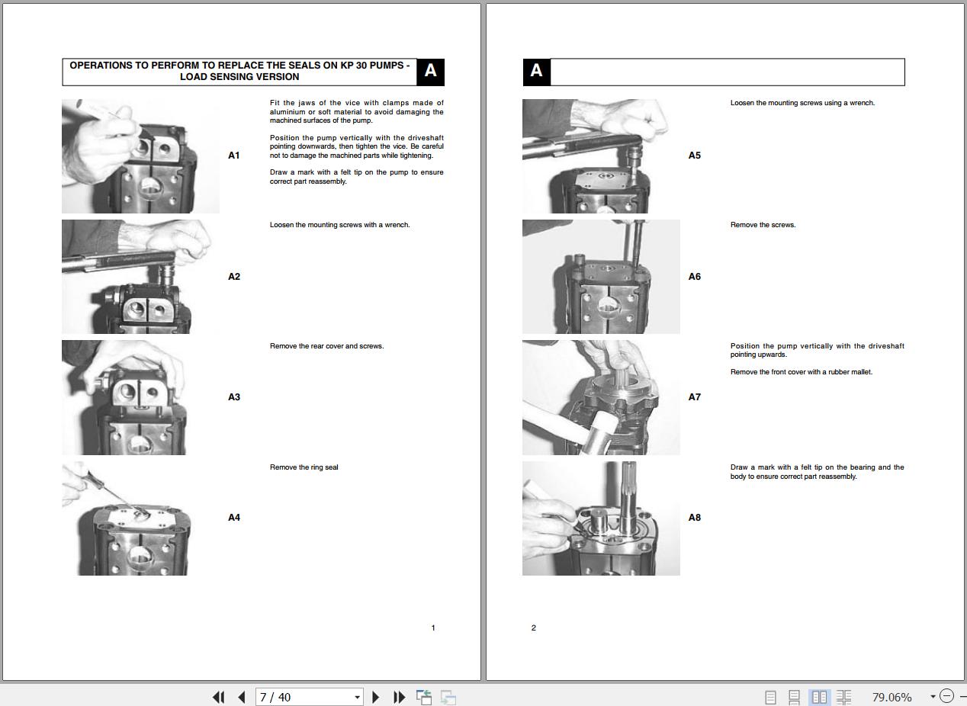This screenshot has width=967, height=706.
Task: Click the black section A box on the right page
Action: [536, 72]
